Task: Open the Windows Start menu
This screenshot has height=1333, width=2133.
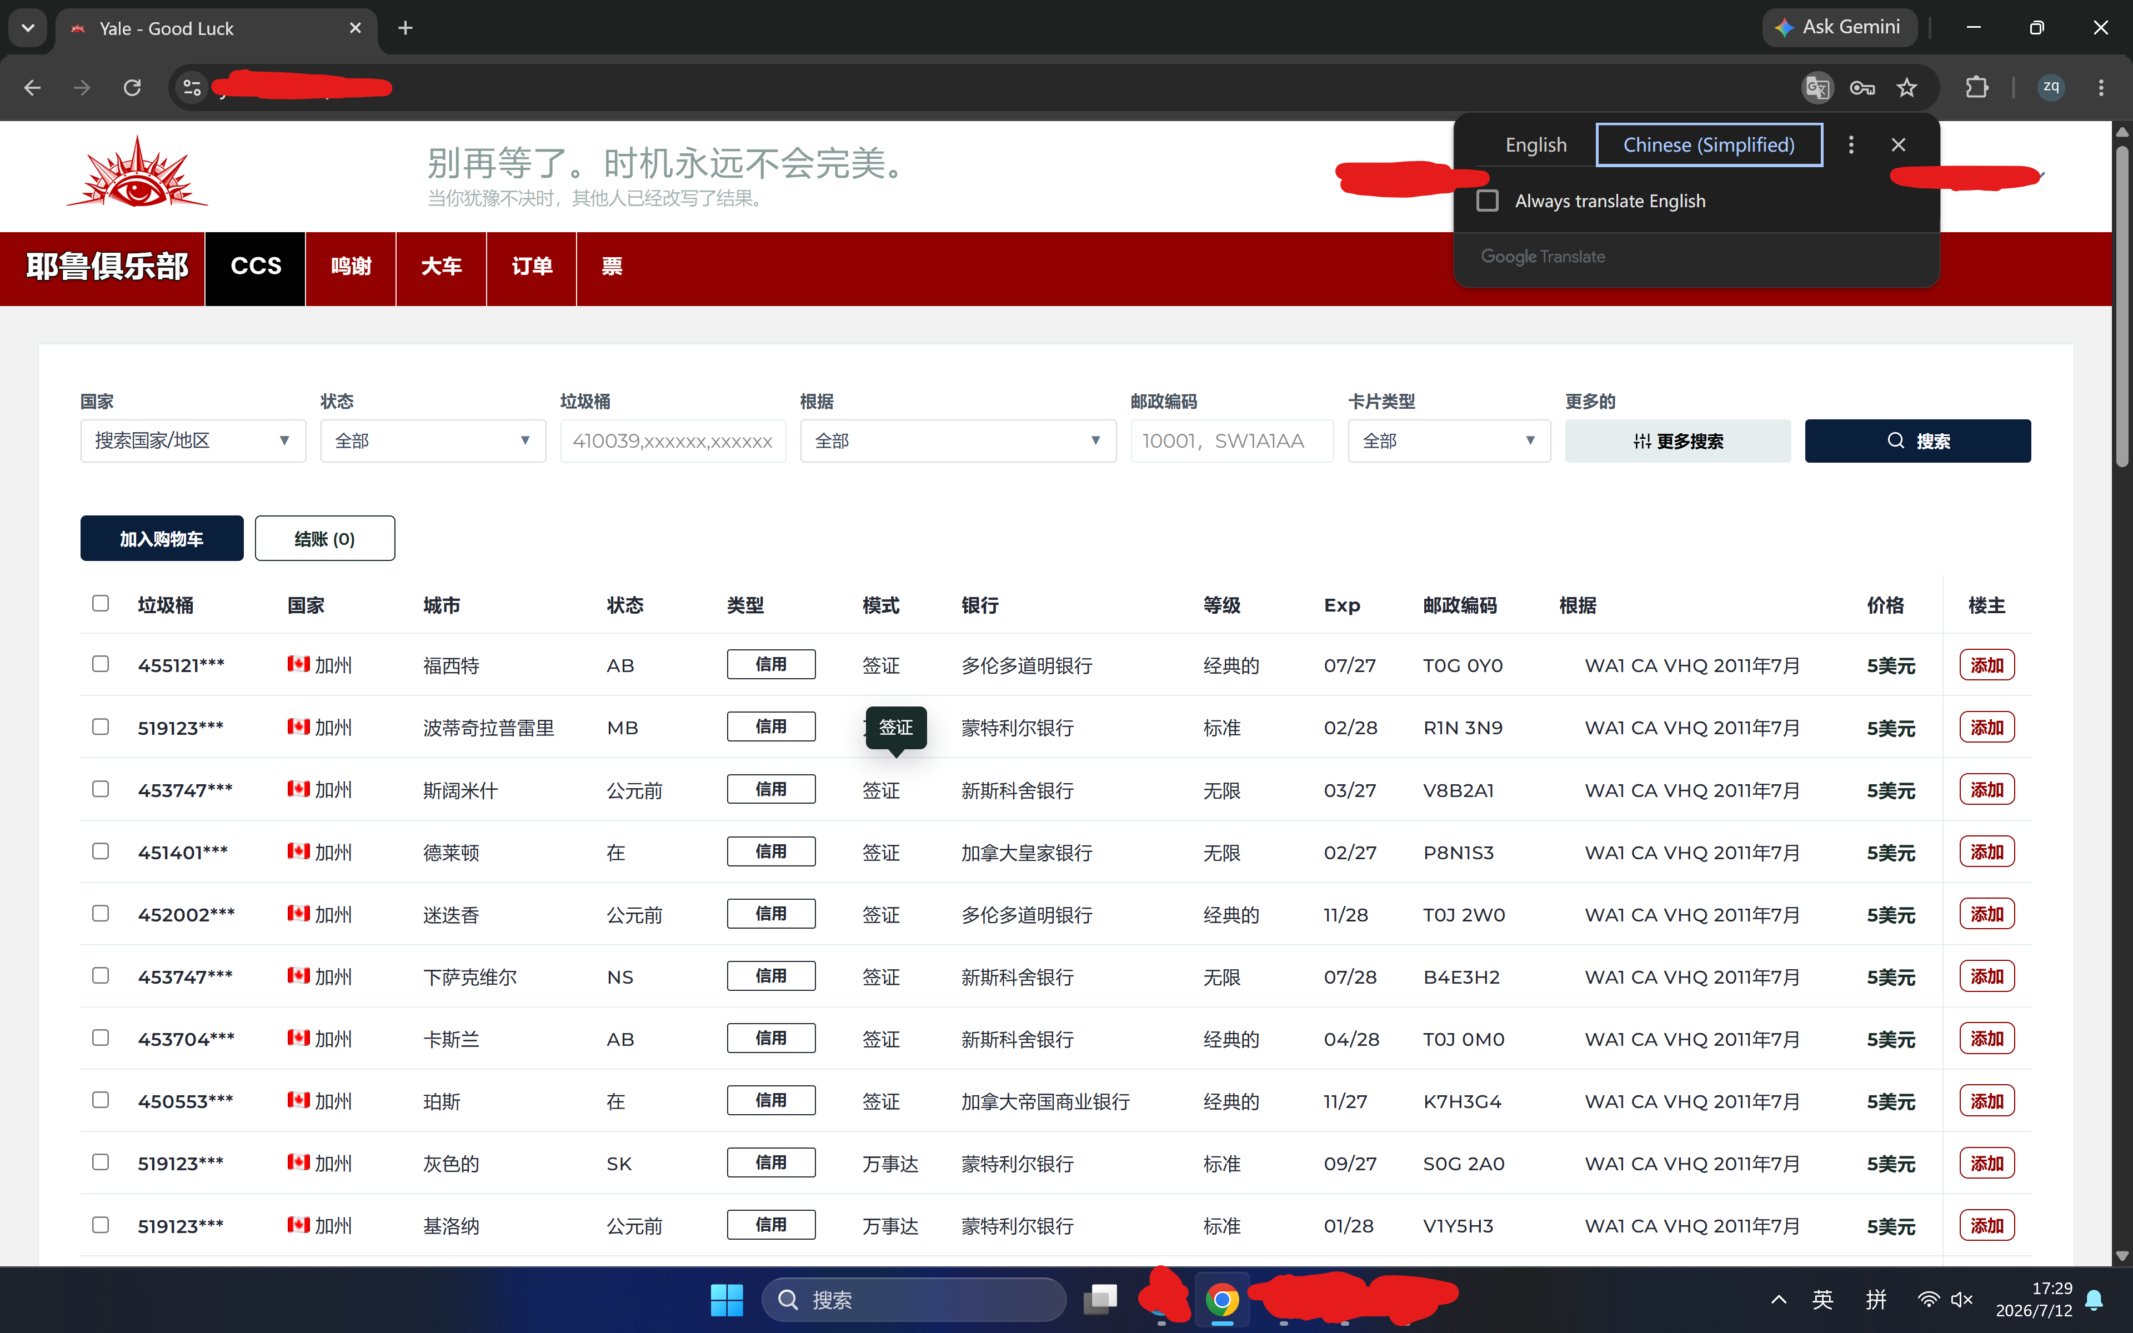Action: [x=727, y=1300]
